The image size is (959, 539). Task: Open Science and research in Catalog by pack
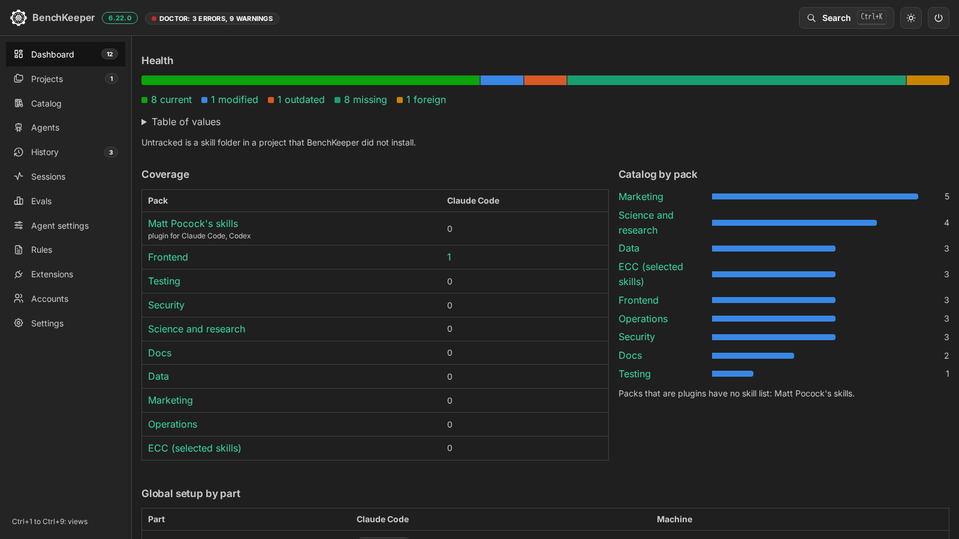[646, 223]
